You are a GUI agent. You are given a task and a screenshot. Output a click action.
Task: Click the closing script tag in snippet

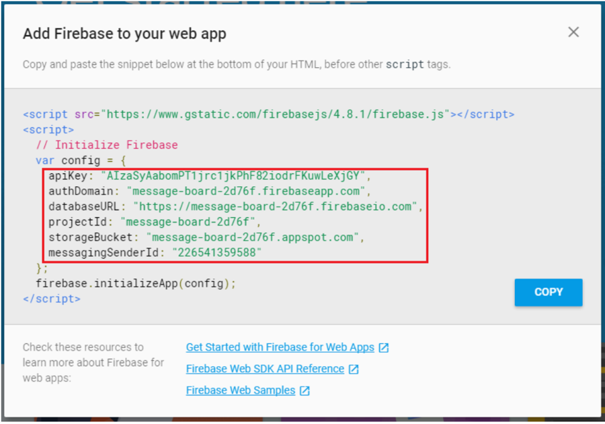point(52,298)
